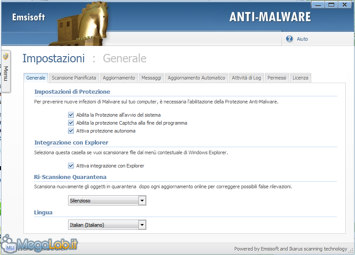Image resolution: width=355 pixels, height=255 pixels.
Task: Expand the Silenzioso quarantine rescan dropdown
Action: click(x=107, y=201)
